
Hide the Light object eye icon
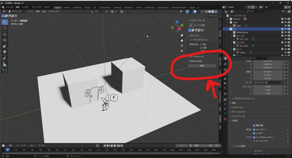tap(285, 26)
